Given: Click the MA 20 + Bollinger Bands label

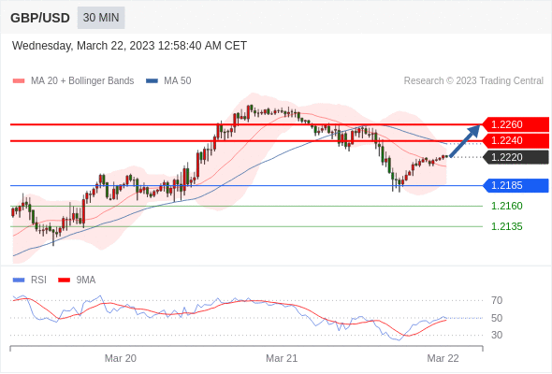Looking at the screenshot, I should (x=82, y=81).
